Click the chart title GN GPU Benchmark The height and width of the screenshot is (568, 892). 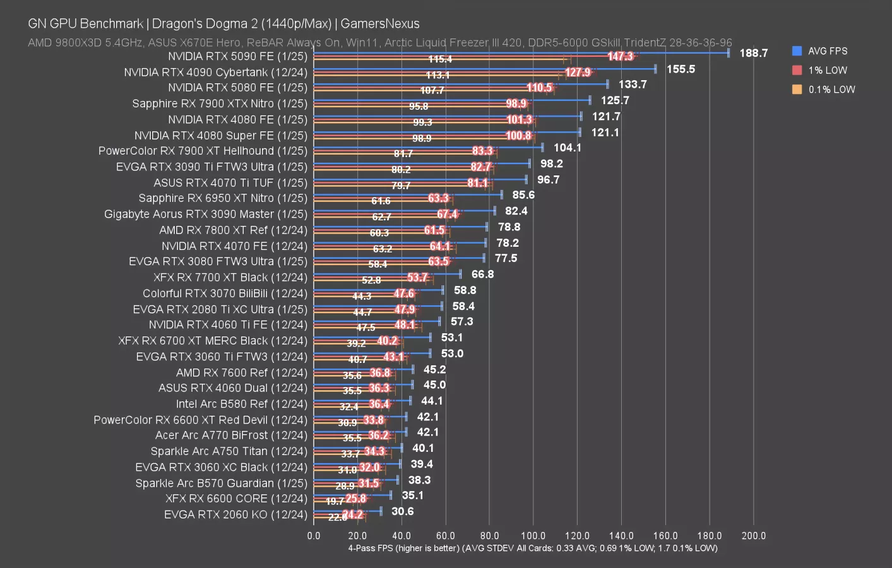point(85,23)
